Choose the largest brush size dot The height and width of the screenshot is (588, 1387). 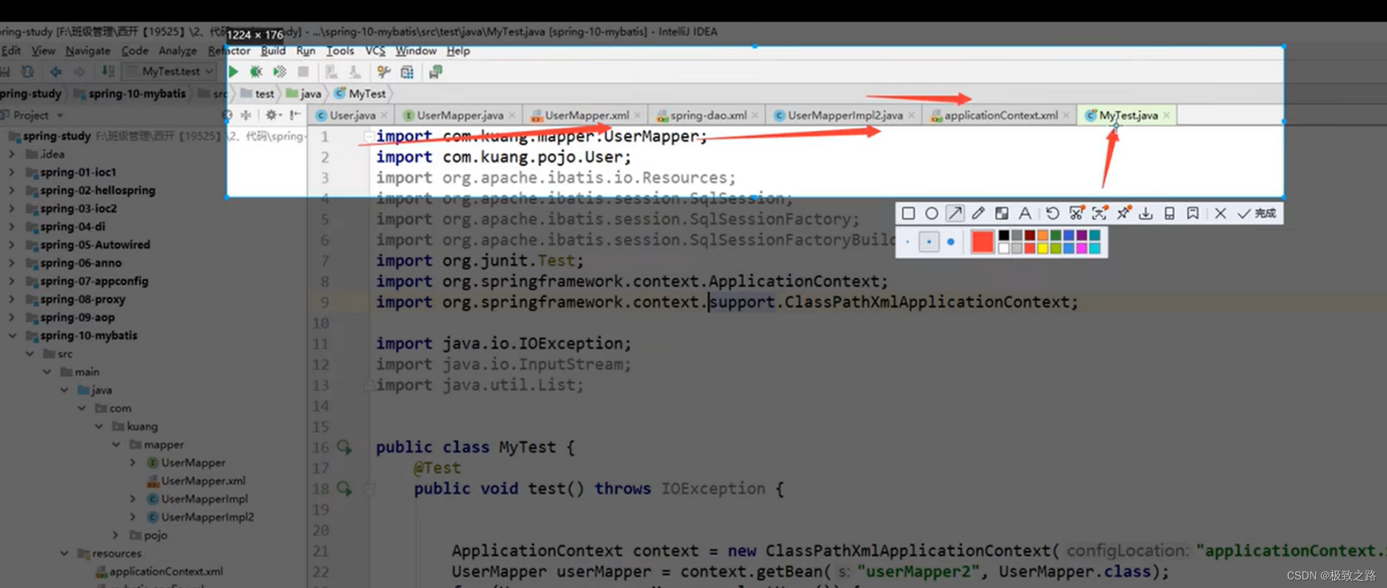[951, 242]
